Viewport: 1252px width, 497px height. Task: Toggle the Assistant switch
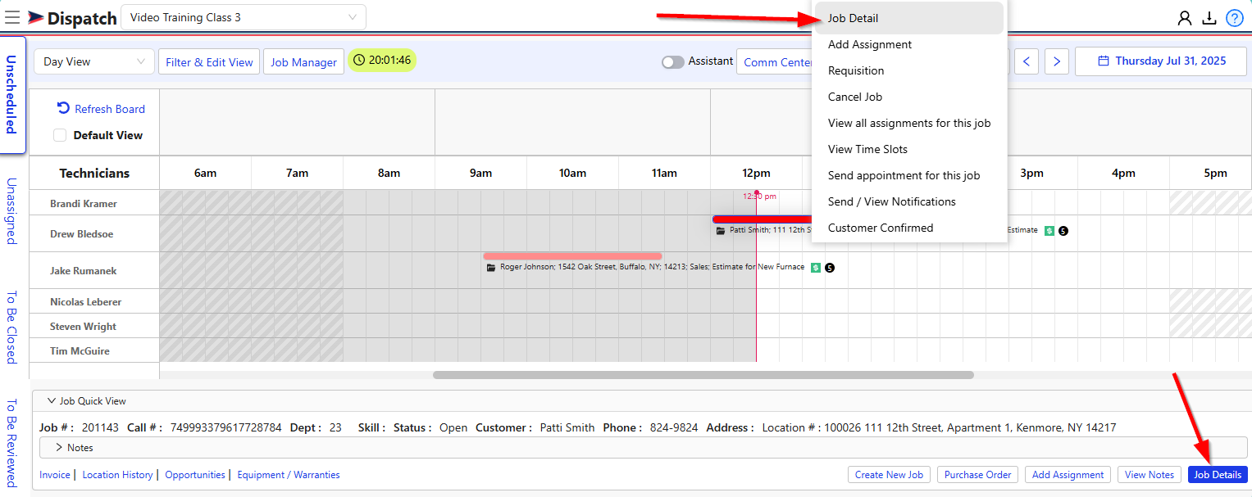tap(673, 62)
